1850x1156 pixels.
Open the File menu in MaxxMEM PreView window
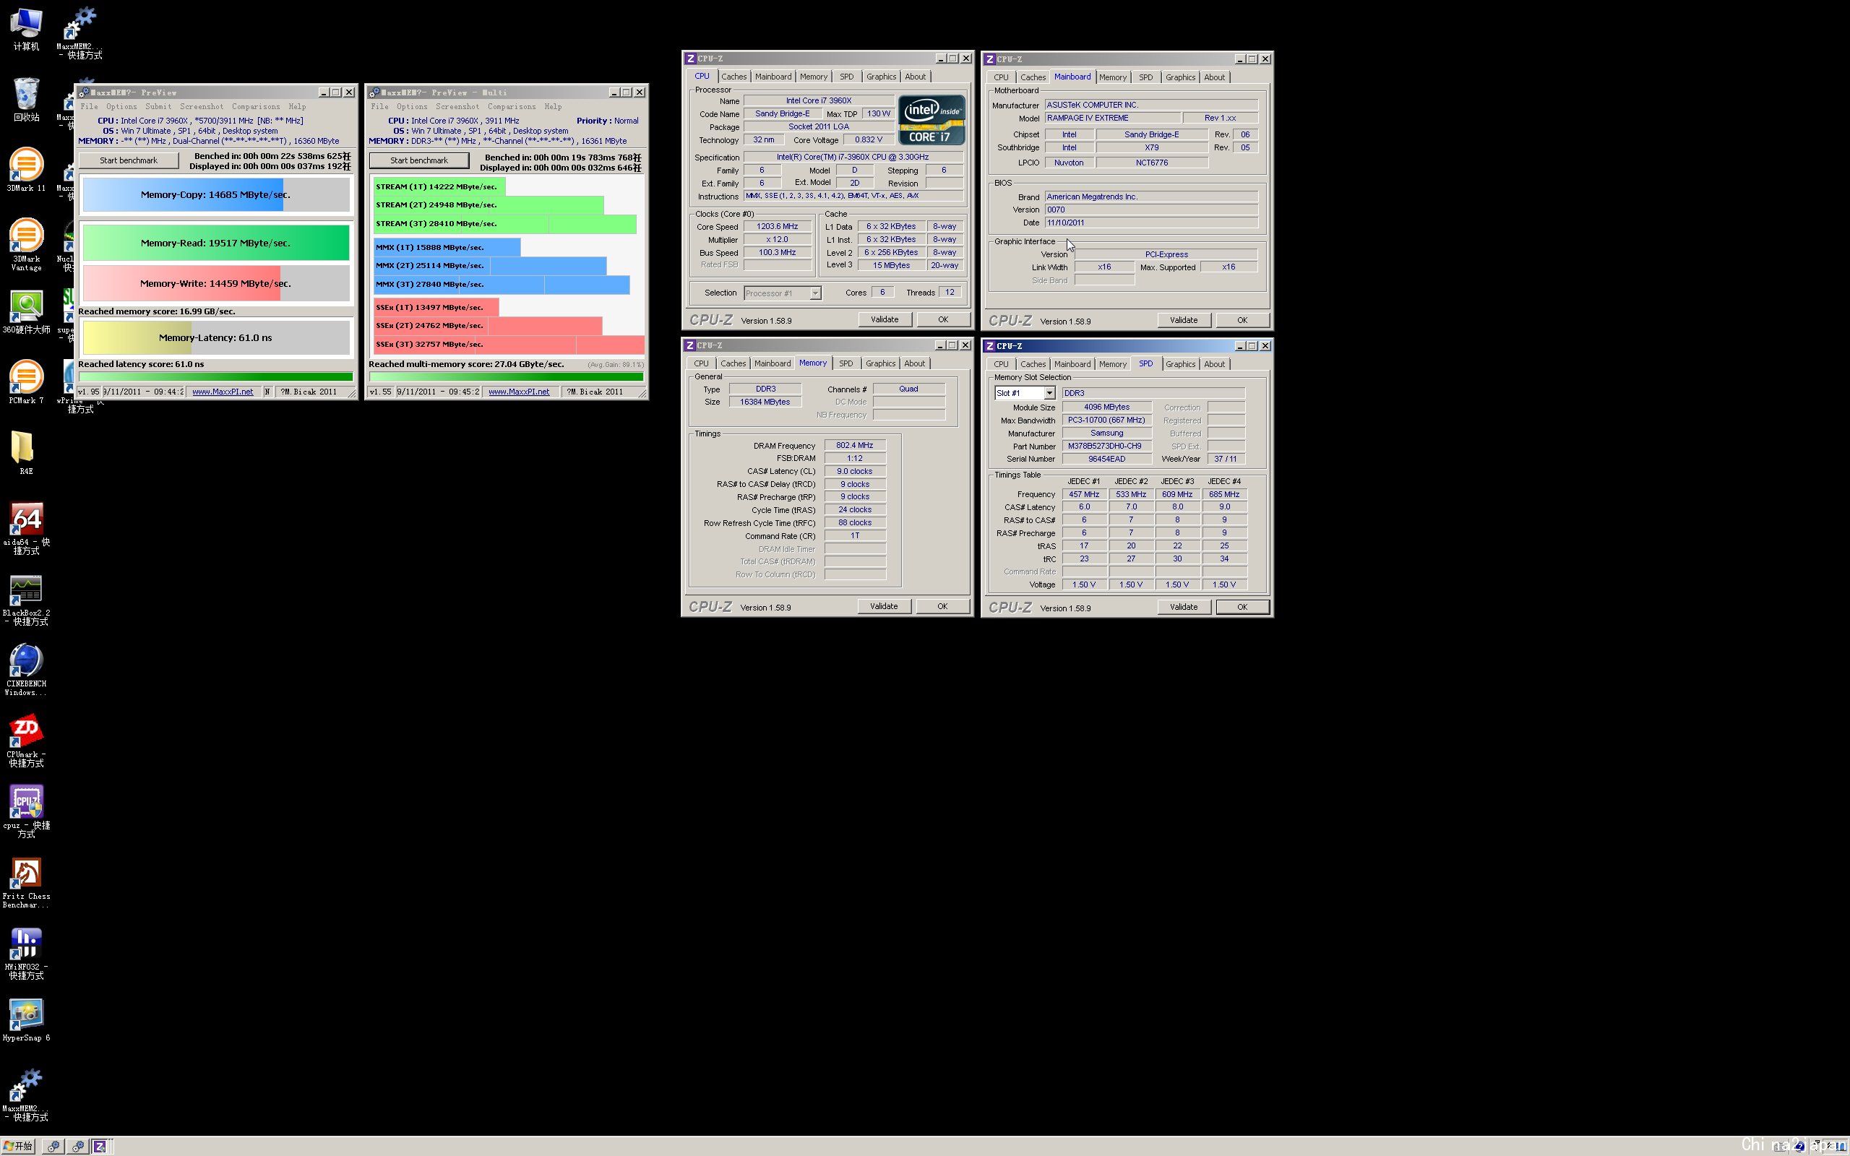[x=90, y=106]
